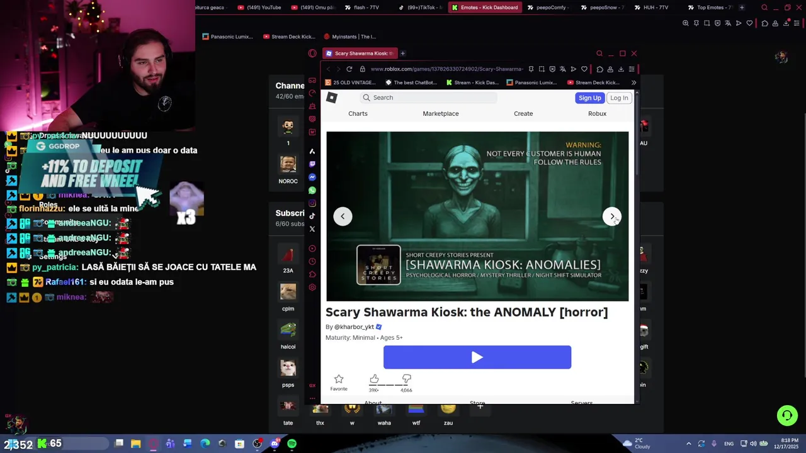Click the Log In button
806x453 pixels.
(x=619, y=98)
